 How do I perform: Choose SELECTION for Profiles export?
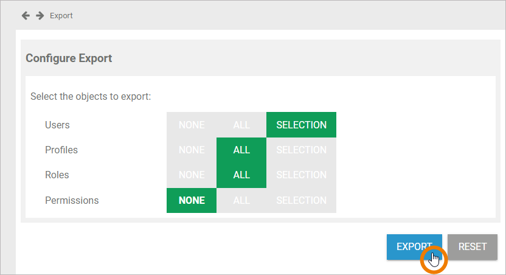301,150
